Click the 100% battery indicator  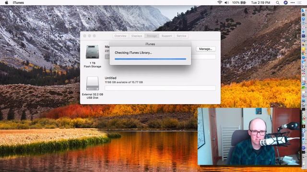coord(239,2)
